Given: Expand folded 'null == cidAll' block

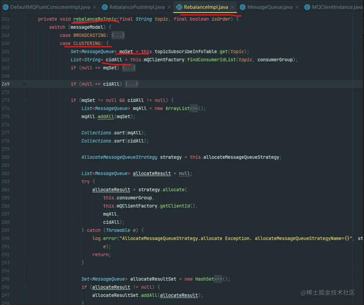Looking at the screenshot, I should (x=131, y=84).
